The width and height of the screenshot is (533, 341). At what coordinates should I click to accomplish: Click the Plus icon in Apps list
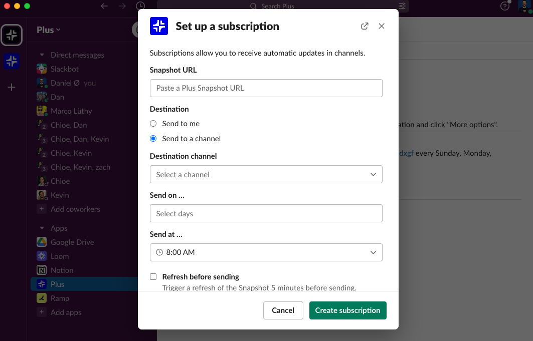point(42,284)
